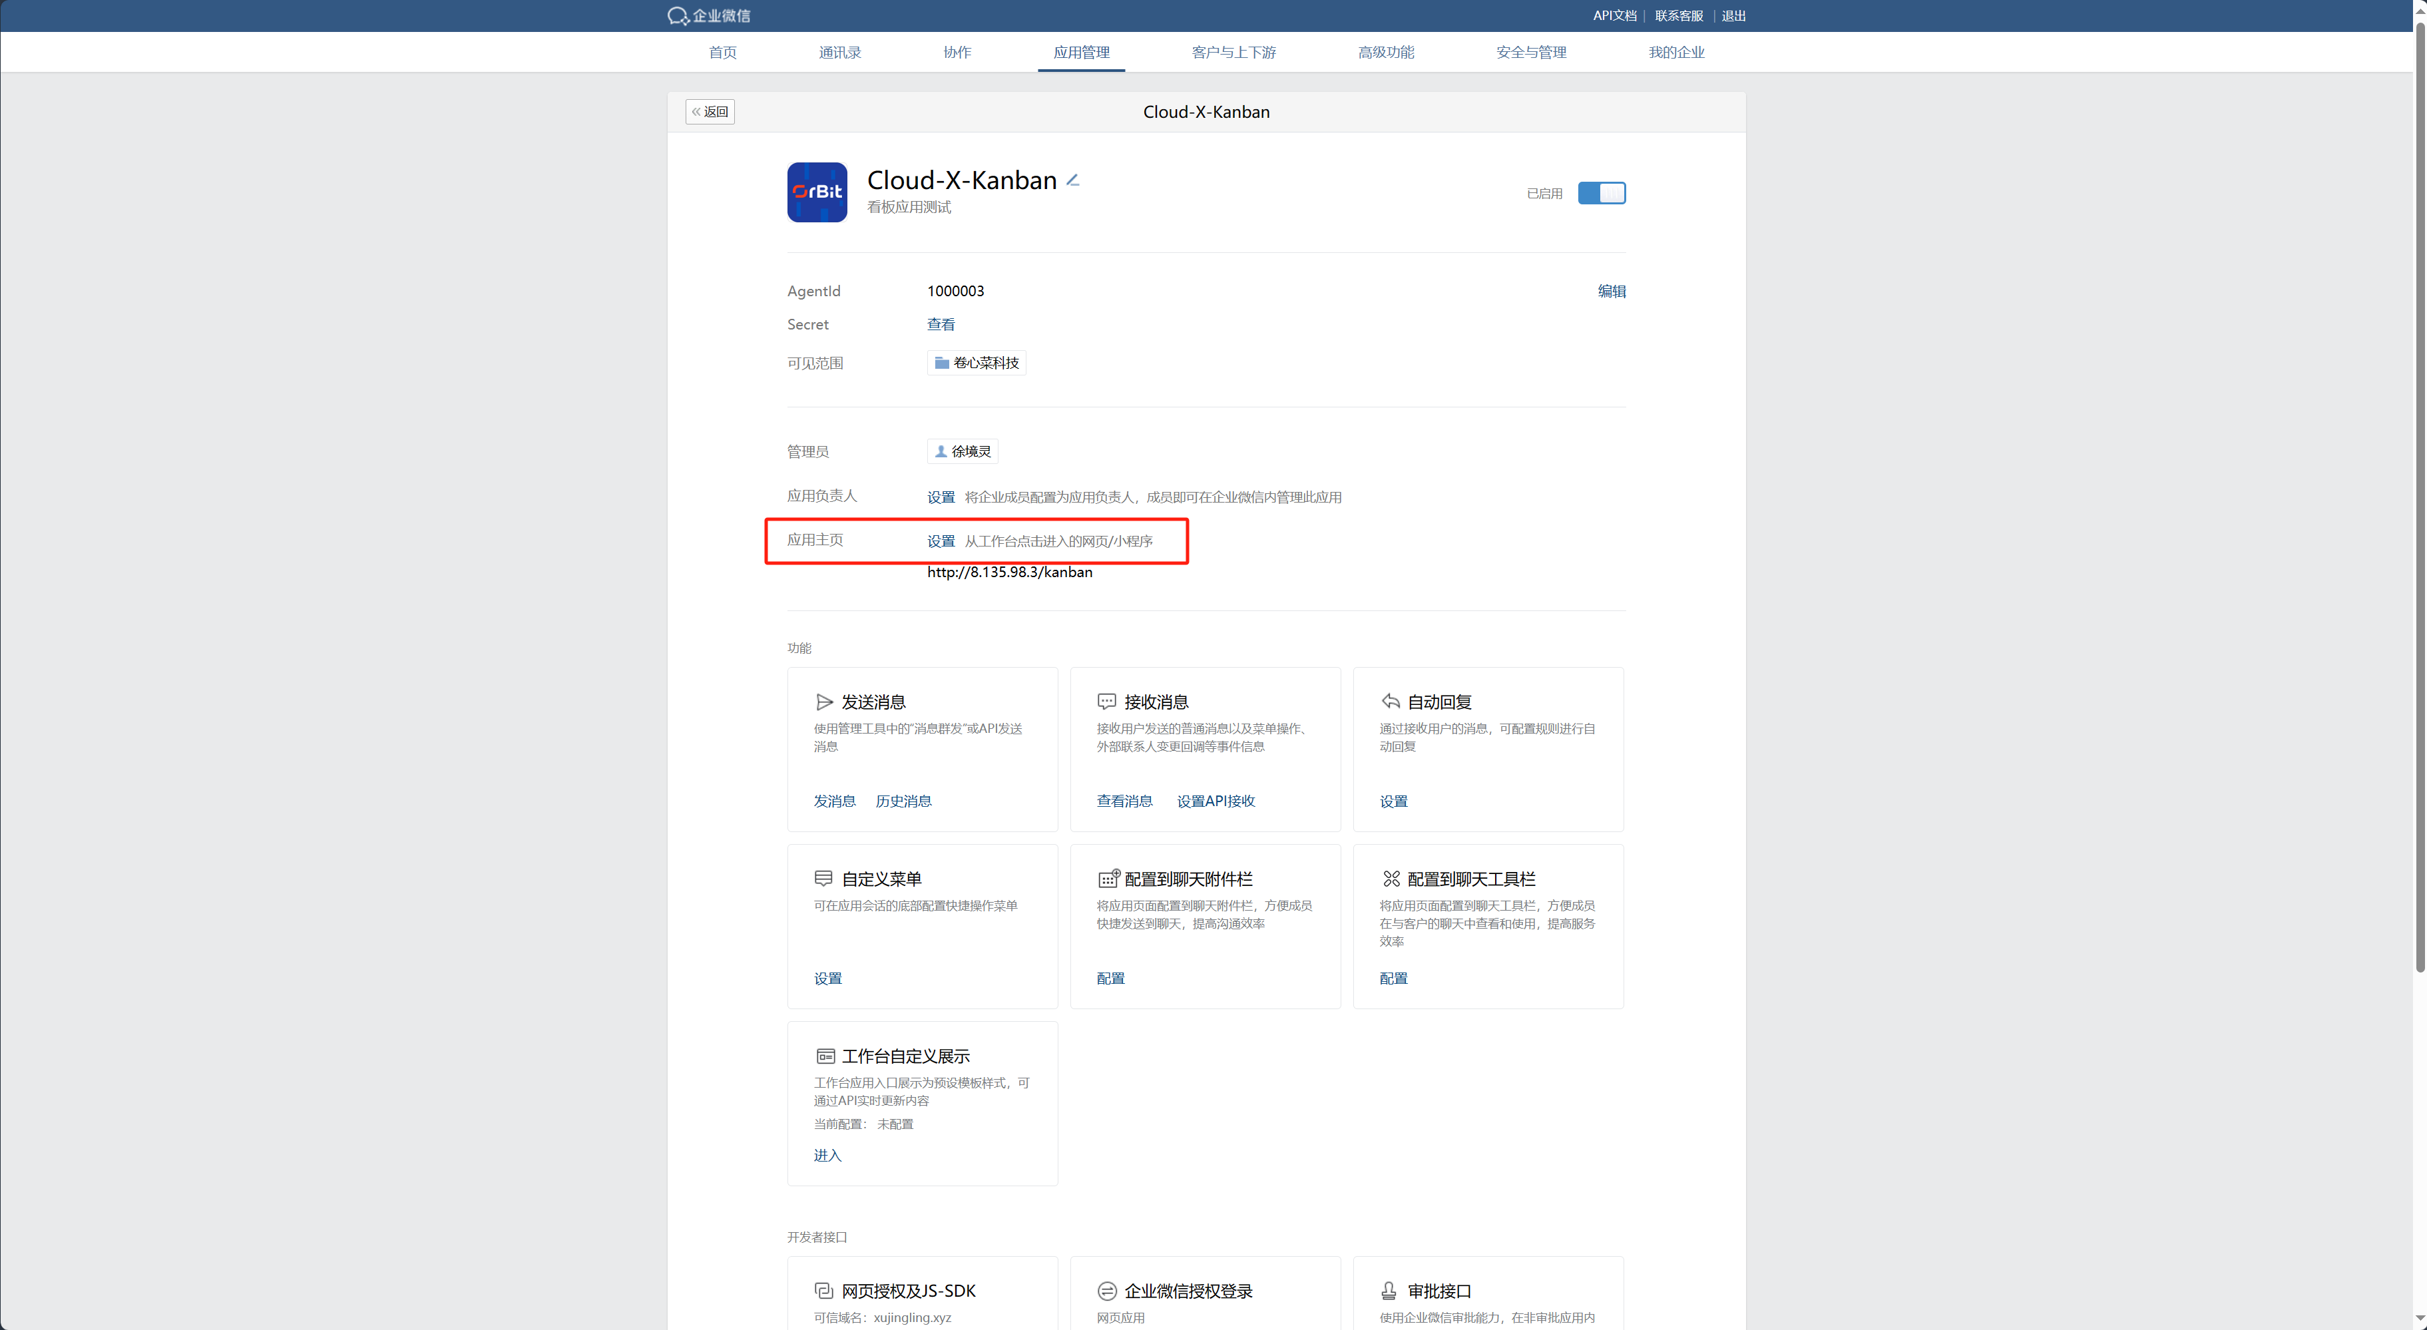2427x1330 pixels.
Task: Click 设置 in 自定义菜单 card
Action: tap(828, 979)
